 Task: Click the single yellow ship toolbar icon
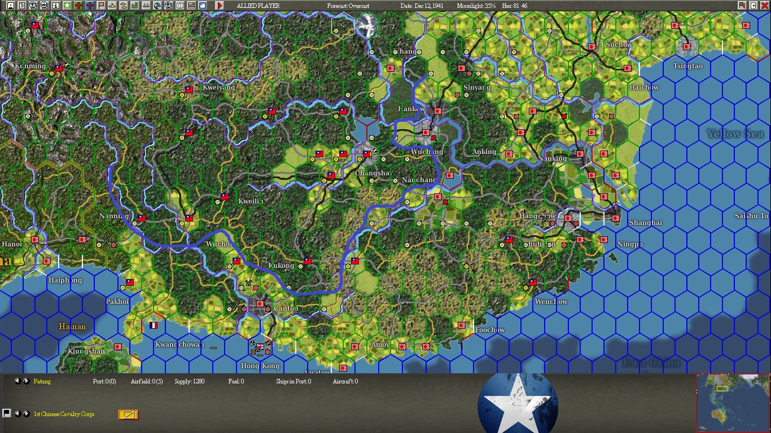112,6
